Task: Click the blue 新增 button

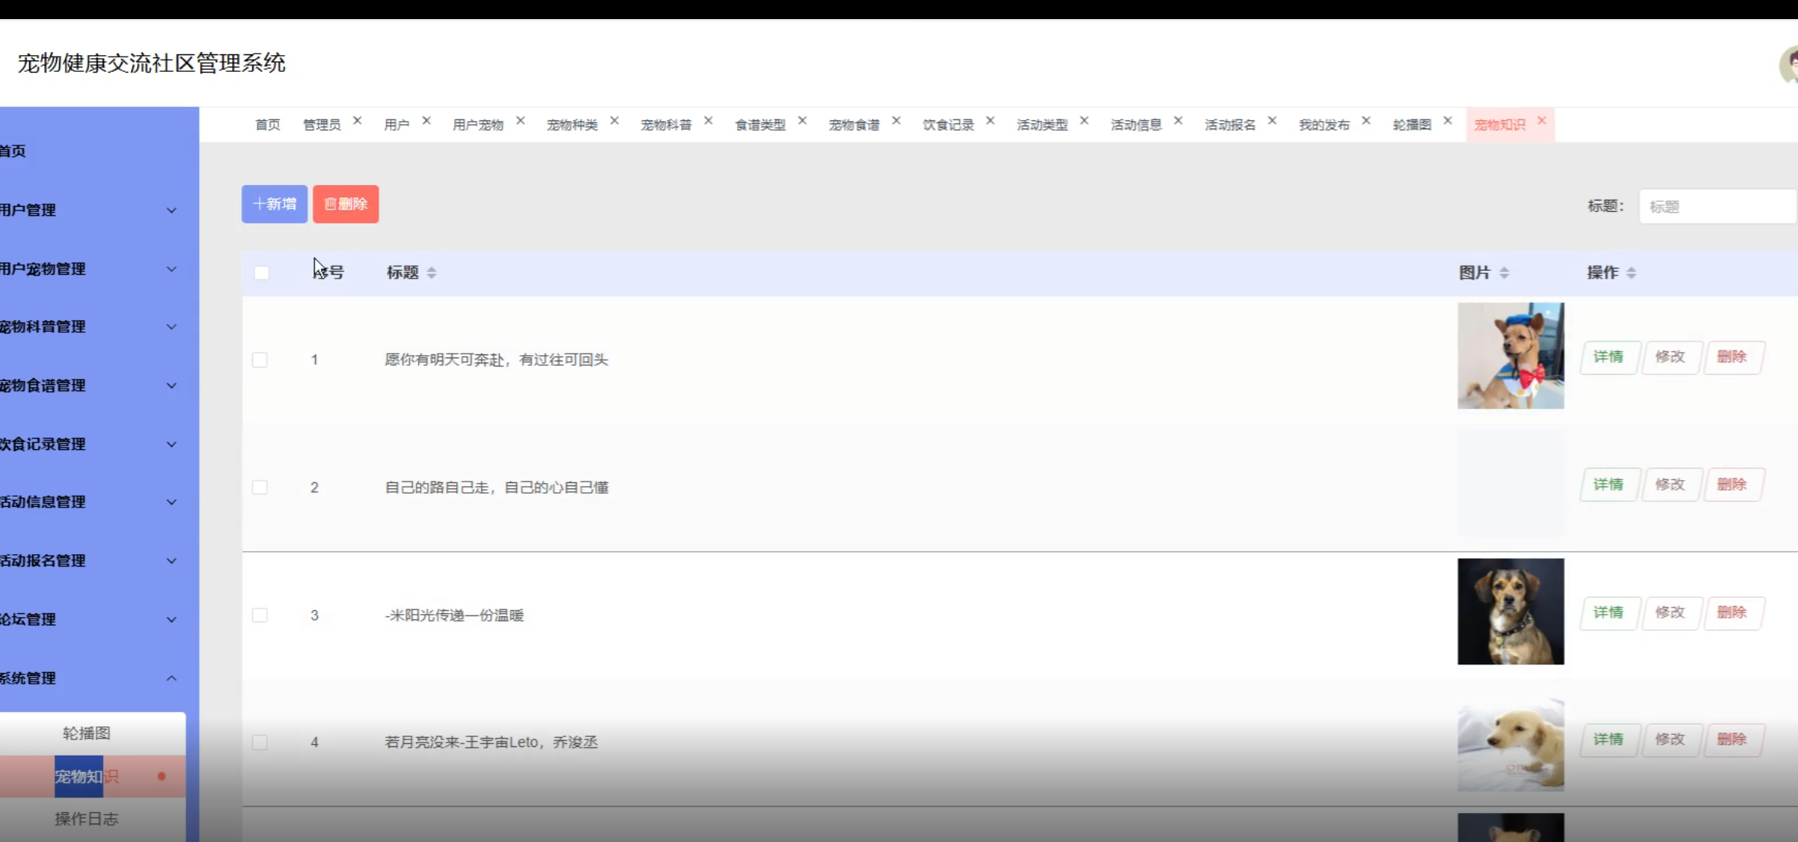Action: click(x=274, y=204)
